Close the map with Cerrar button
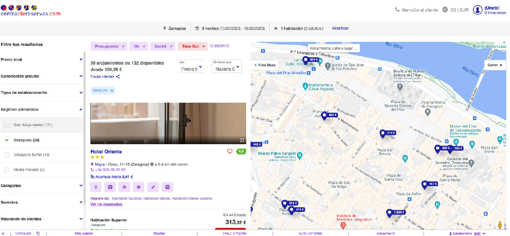This screenshot has height=236, width=510. tap(494, 65)
